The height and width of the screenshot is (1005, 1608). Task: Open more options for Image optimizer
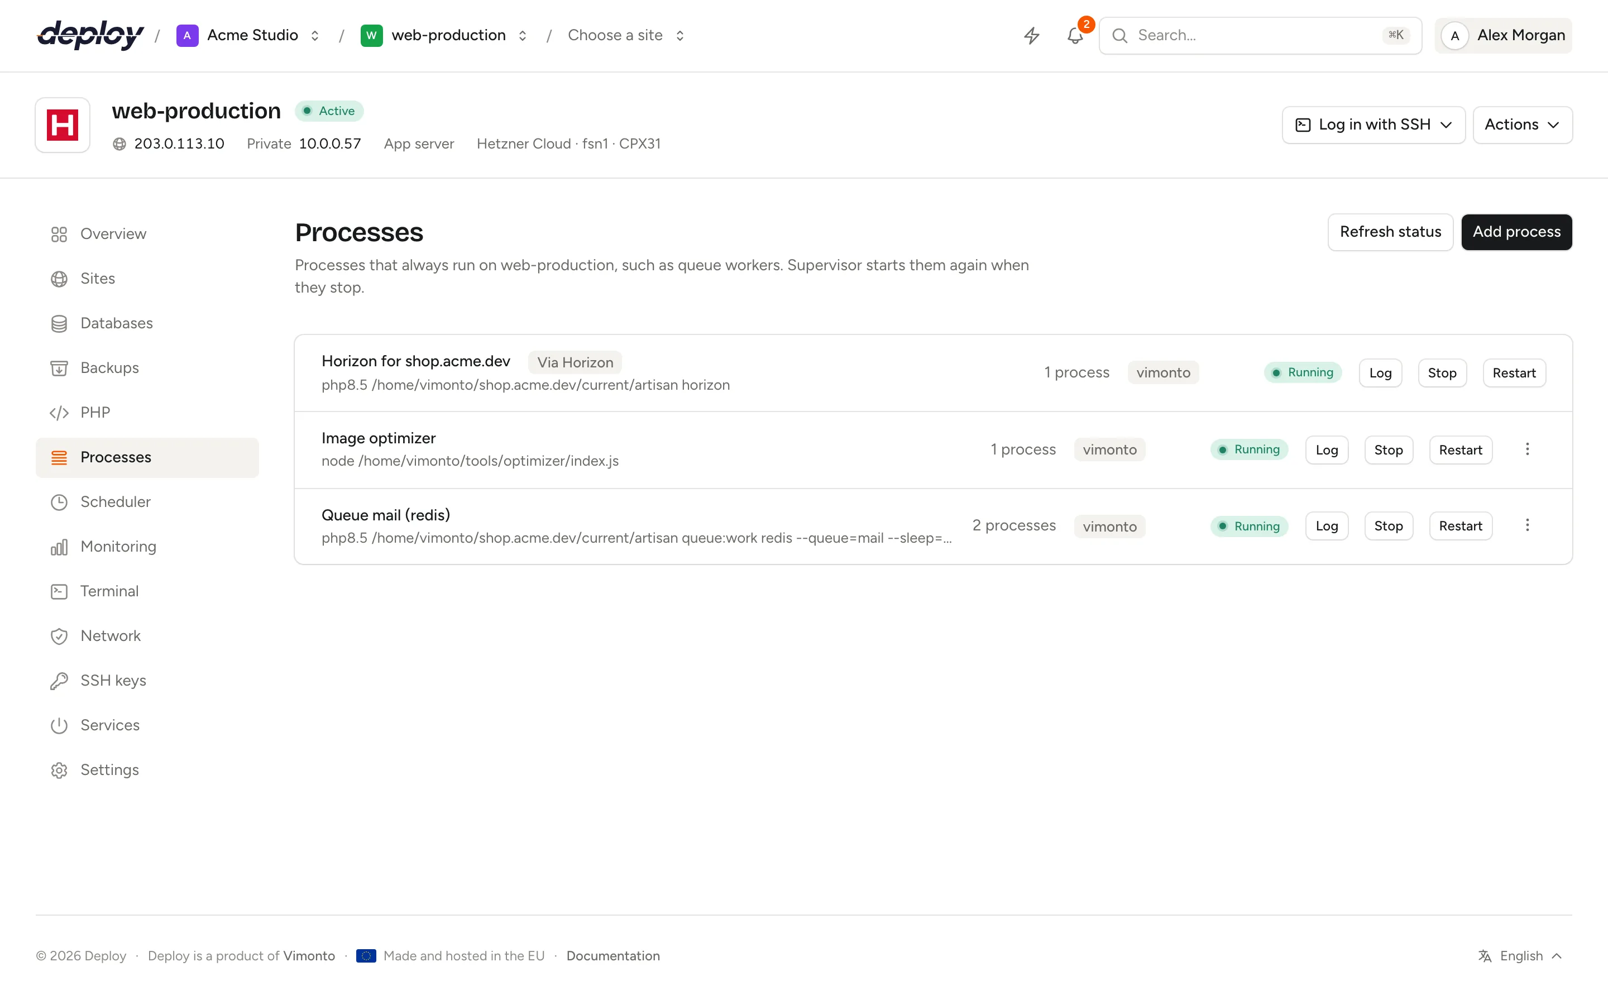click(1527, 449)
